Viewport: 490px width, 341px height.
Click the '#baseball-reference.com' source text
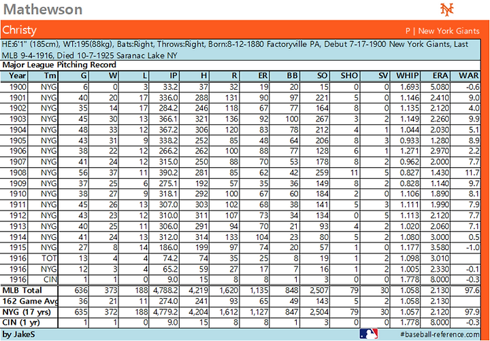(440, 334)
